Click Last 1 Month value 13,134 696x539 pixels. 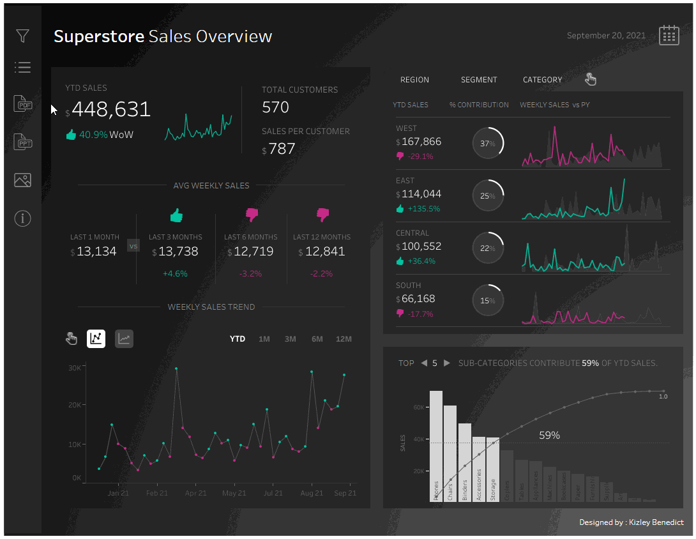tap(96, 251)
